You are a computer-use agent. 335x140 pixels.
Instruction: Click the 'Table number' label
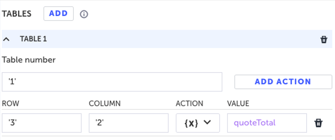(x=29, y=60)
